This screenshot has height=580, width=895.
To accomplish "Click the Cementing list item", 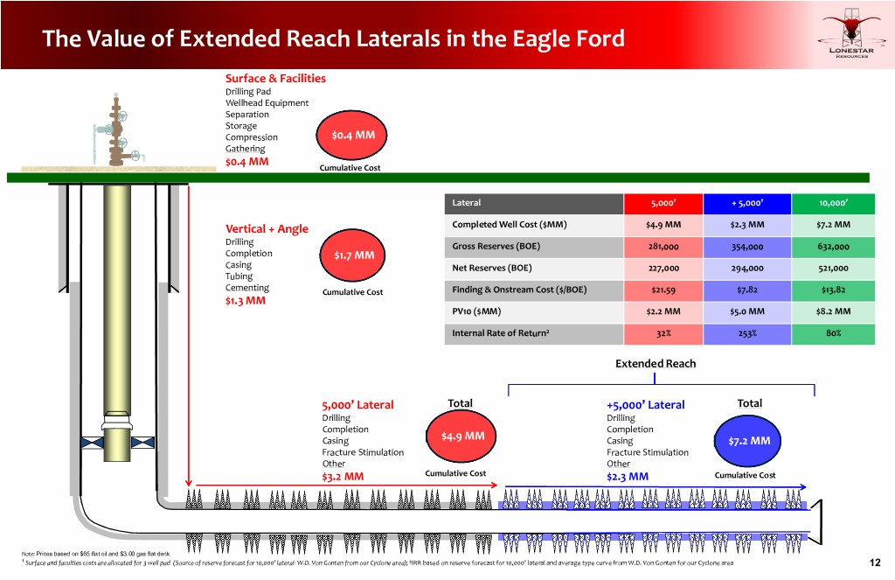I will pyautogui.click(x=247, y=288).
